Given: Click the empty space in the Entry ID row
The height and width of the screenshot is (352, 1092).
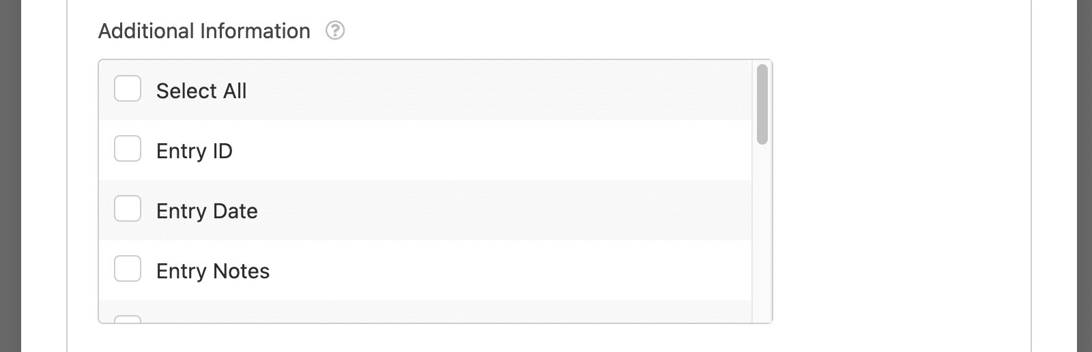Looking at the screenshot, I should pos(491,150).
